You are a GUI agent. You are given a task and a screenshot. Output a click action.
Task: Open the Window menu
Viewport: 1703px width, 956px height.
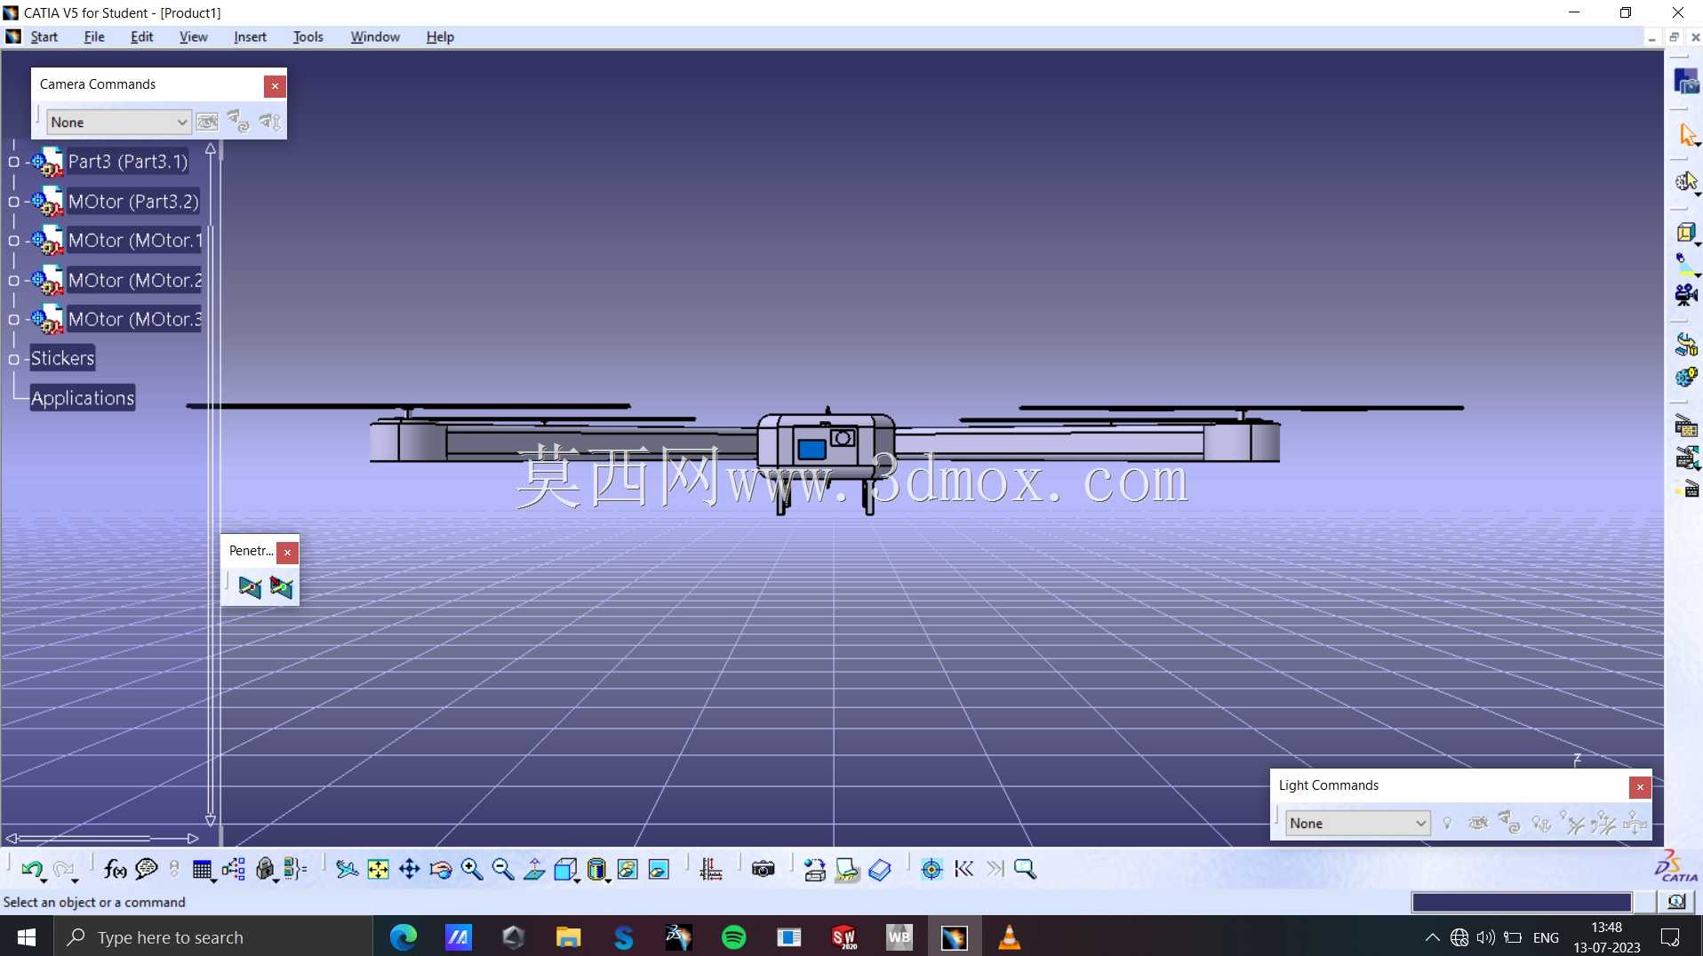pos(375,36)
